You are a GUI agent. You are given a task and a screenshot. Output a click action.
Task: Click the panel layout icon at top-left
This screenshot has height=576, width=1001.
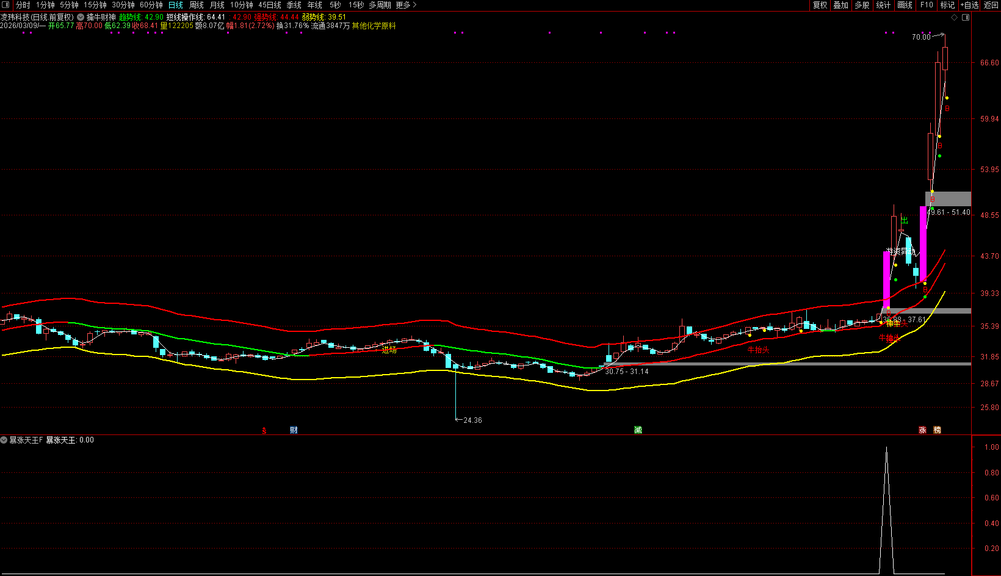coord(5,5)
